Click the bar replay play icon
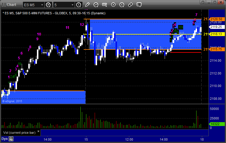 point(113,5)
